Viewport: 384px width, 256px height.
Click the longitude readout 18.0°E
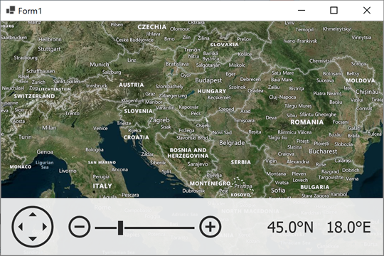point(348,227)
